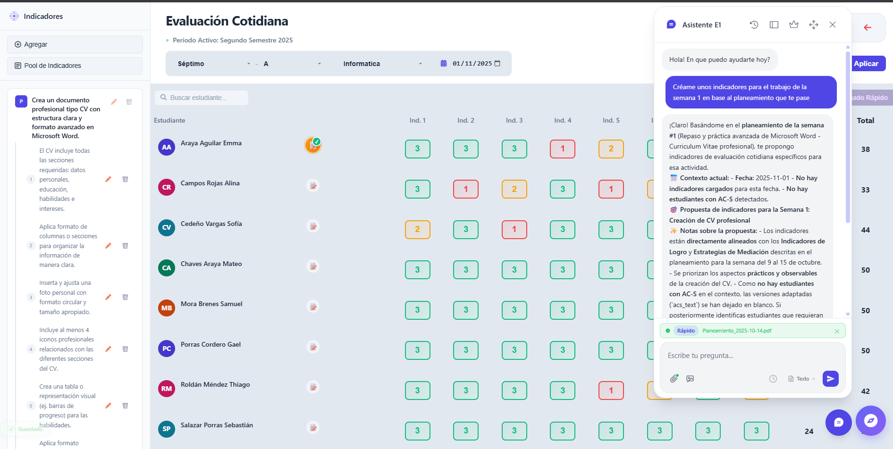
Task: Open Pool de Indicadores
Action: [75, 66]
